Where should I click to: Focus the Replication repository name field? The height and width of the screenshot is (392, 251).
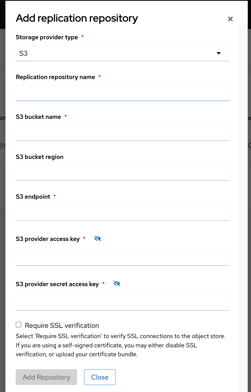123,93
